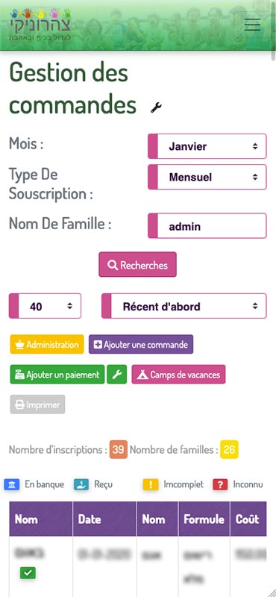This screenshot has width=276, height=597.
Task: Click the orange 39 inscriptions count badge
Action: tap(119, 450)
